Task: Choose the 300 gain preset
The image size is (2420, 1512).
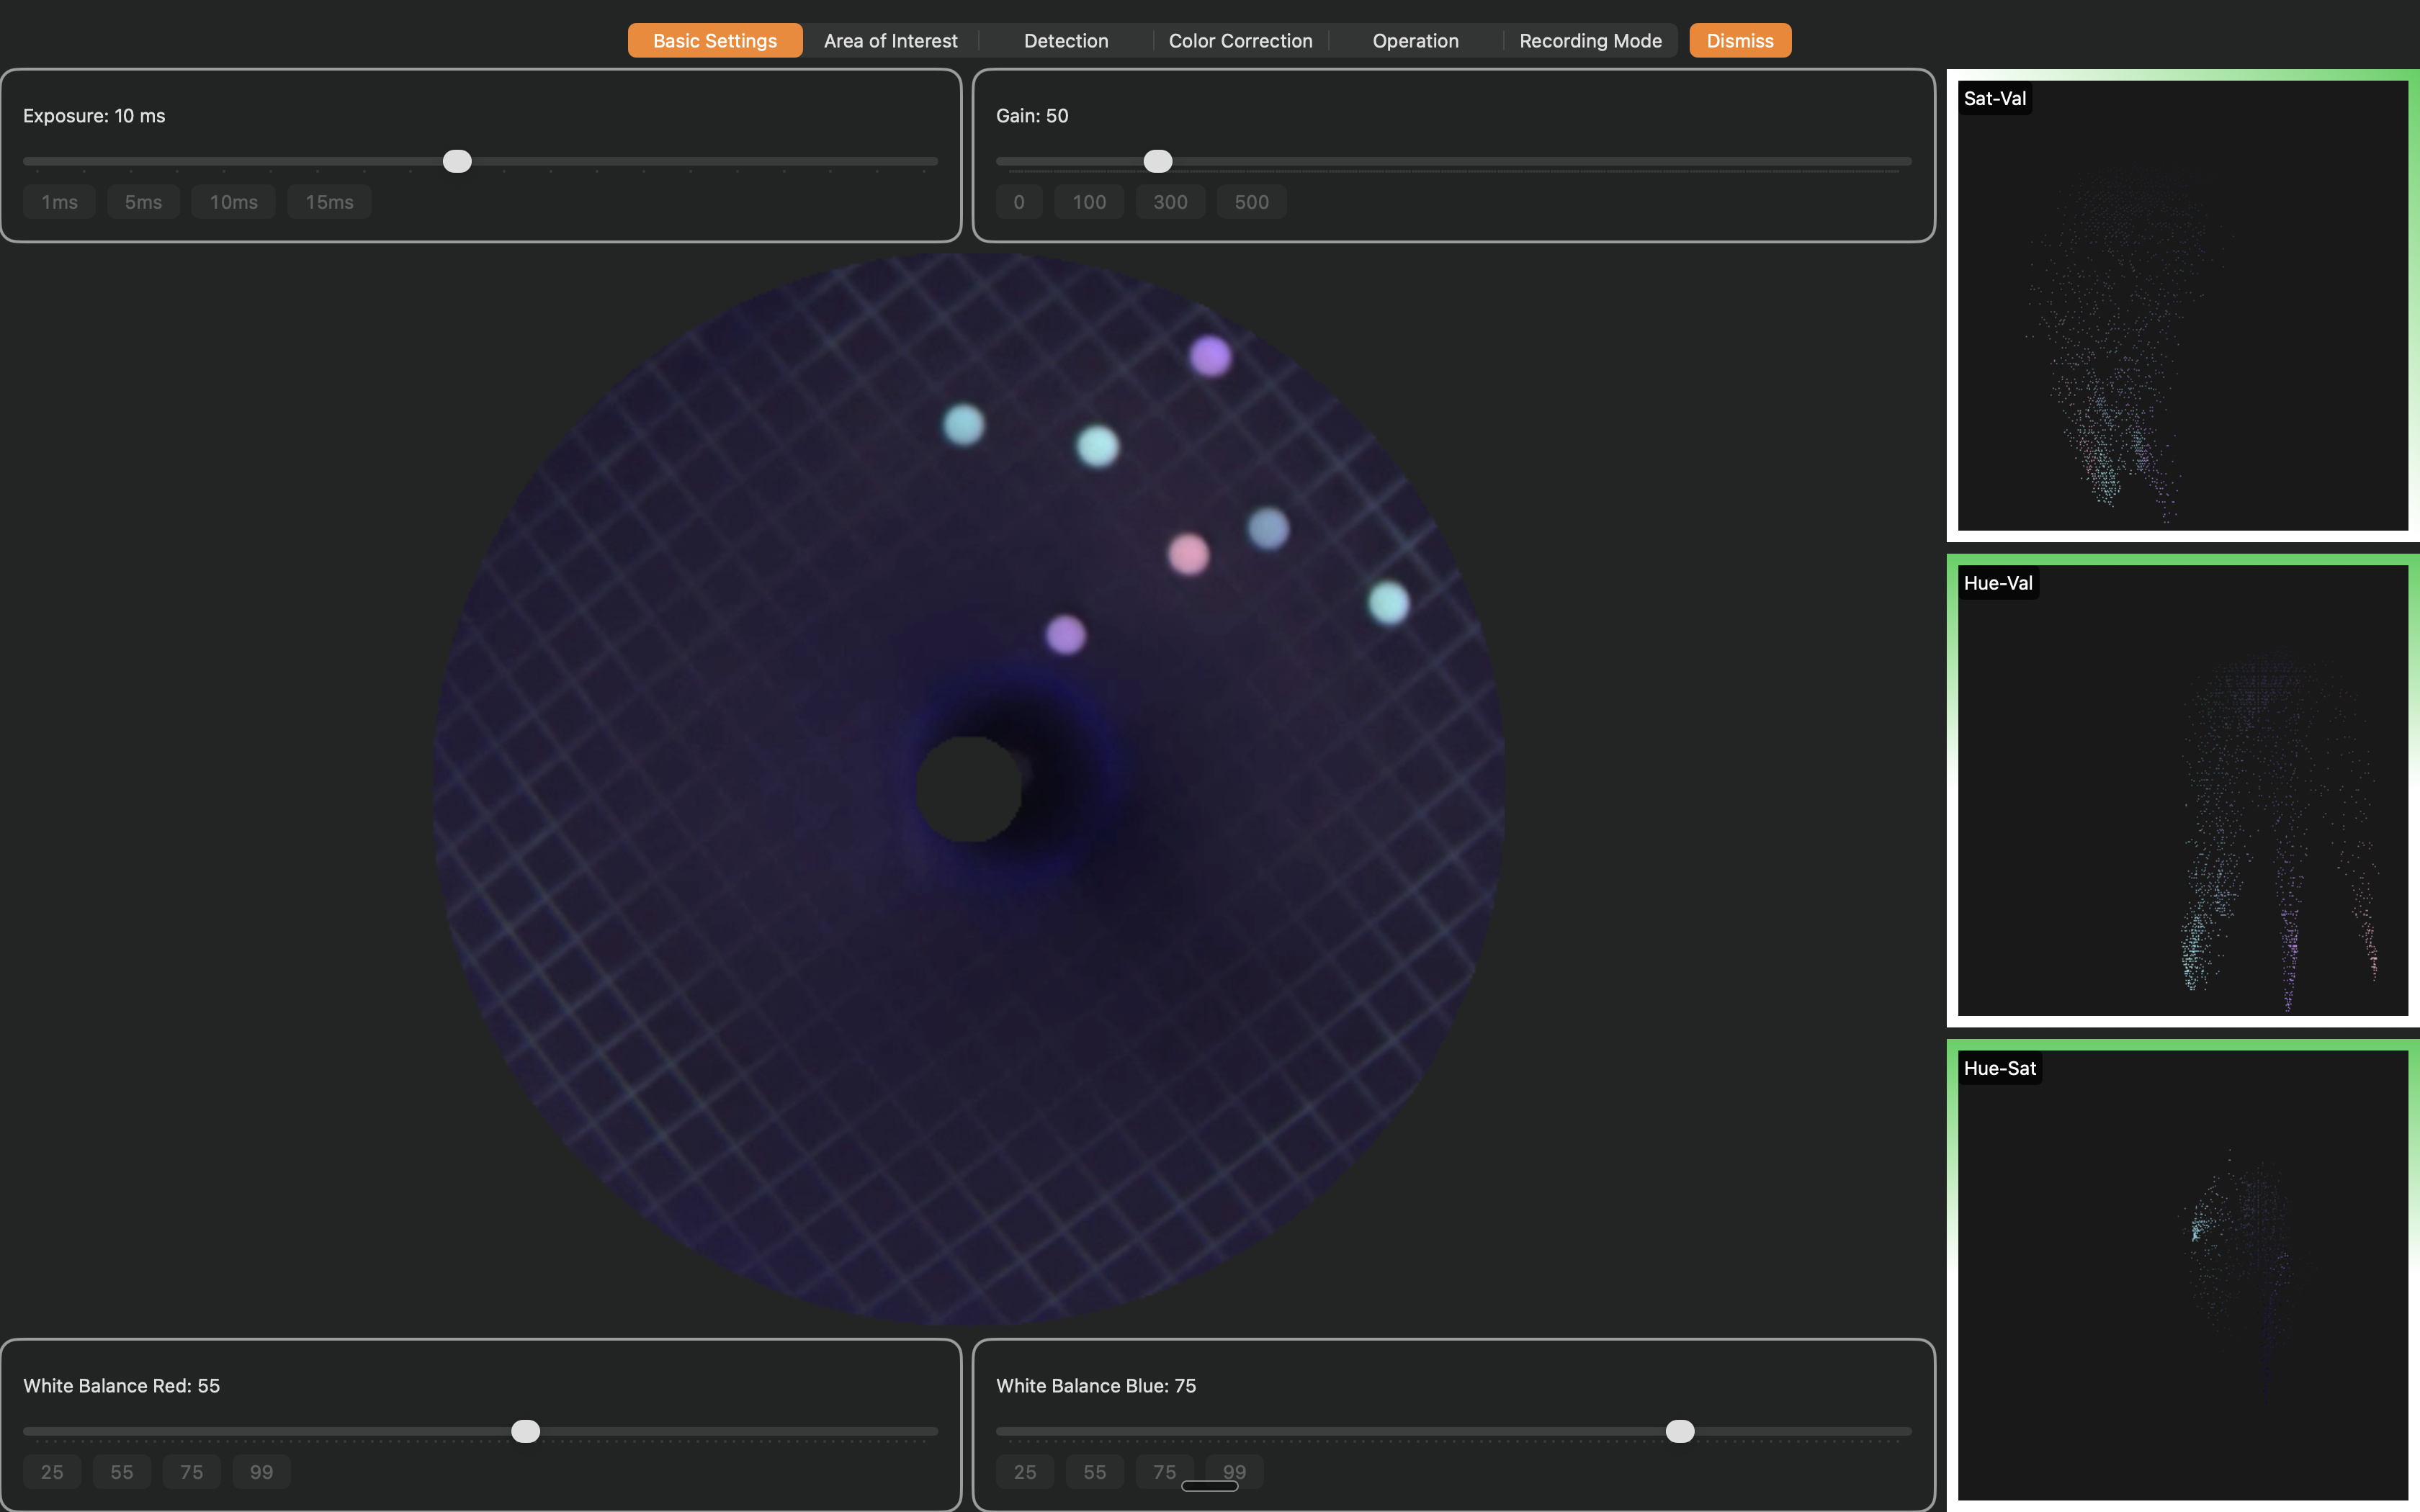Action: point(1170,202)
